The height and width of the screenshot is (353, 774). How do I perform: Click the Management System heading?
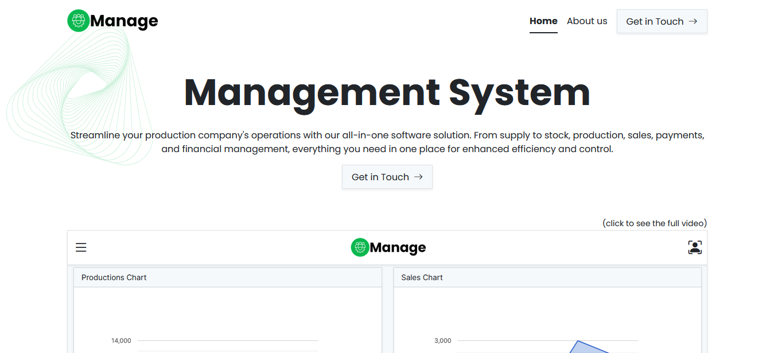(387, 92)
